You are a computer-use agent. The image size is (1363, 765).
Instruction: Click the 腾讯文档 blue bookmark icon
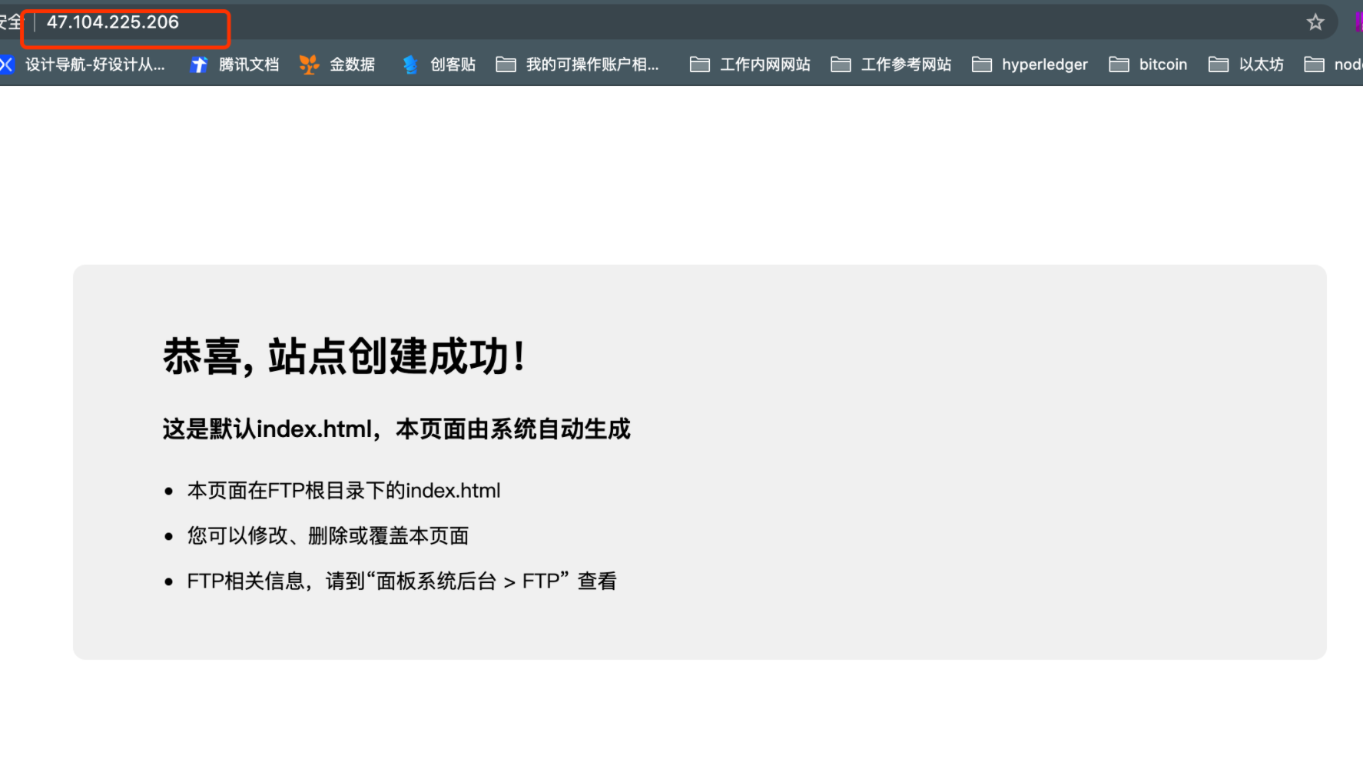[x=199, y=65]
